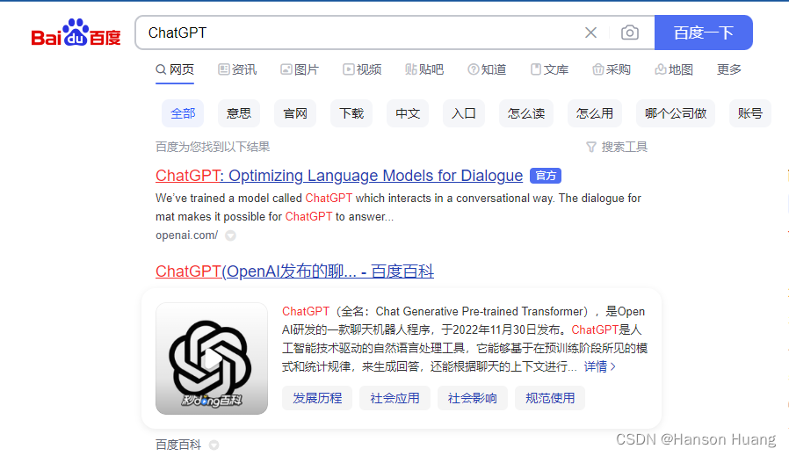Viewport: 789px width, 456px height.
Task: Expand the dropdown arrow beside openai.com/
Action: 230,235
